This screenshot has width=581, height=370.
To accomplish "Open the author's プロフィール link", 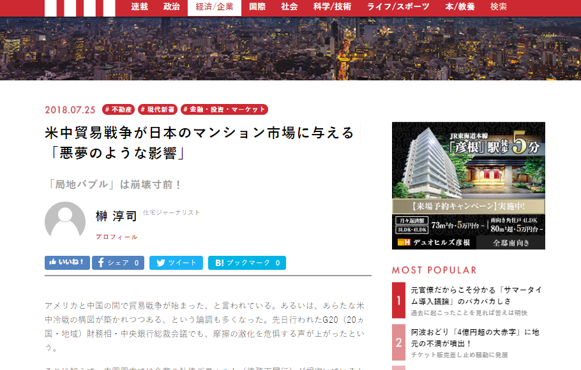I will [x=116, y=237].
